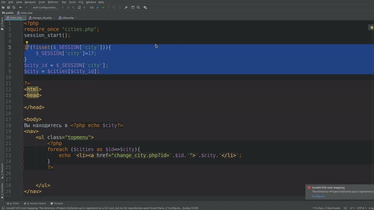The width and height of the screenshot is (374, 210).
Task: Click the Stop square icon
Action: pos(84,7)
